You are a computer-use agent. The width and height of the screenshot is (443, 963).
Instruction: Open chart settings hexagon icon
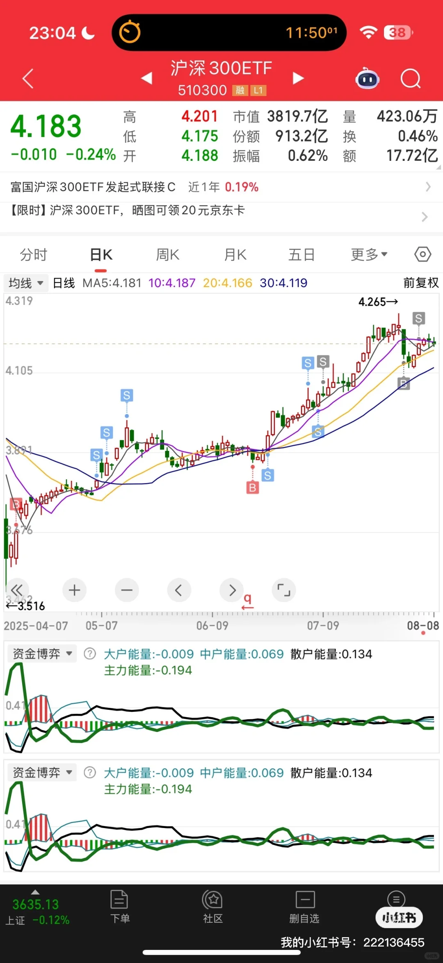(422, 254)
